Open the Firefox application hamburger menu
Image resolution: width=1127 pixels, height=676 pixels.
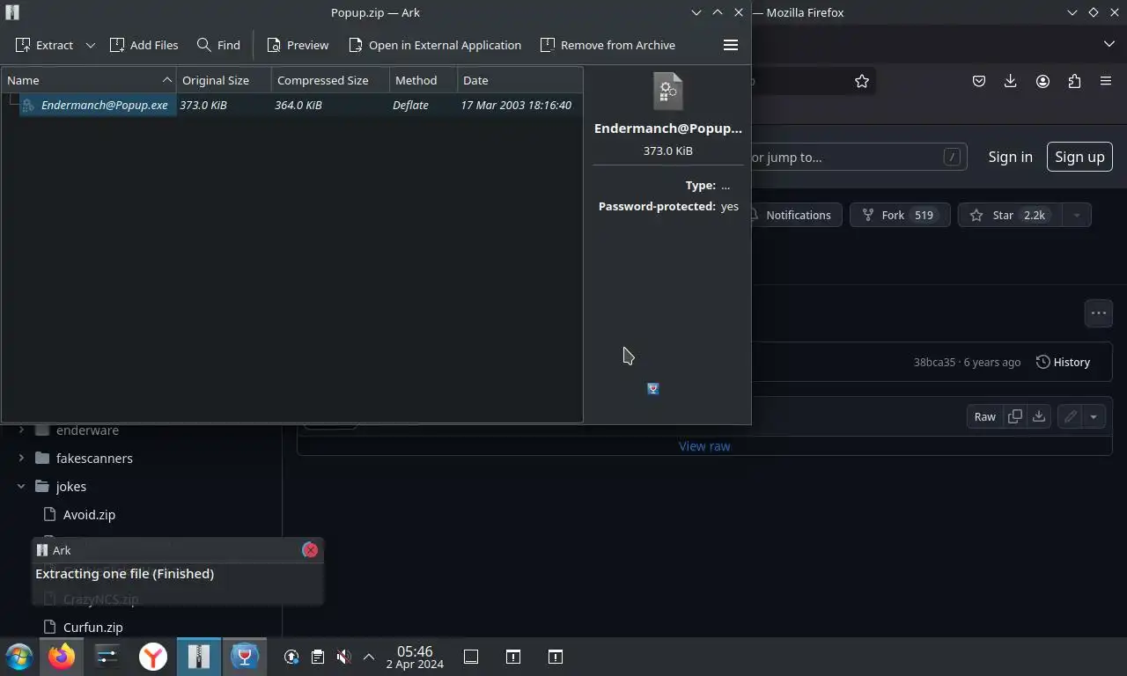(x=1106, y=81)
